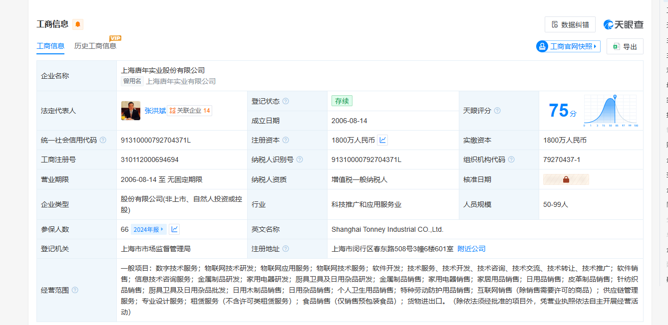Open the 2024年报 report dropdown
This screenshot has width=668, height=325.
point(149,229)
